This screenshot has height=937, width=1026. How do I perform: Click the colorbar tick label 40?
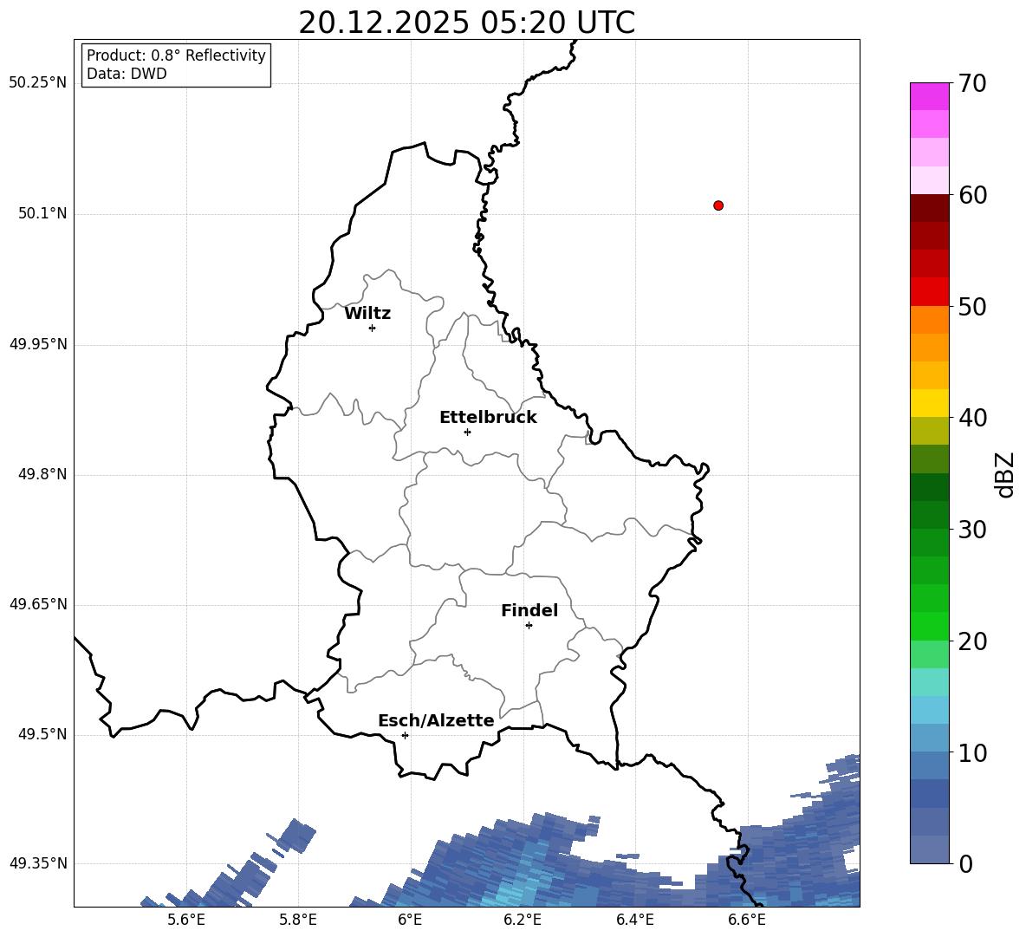[972, 418]
